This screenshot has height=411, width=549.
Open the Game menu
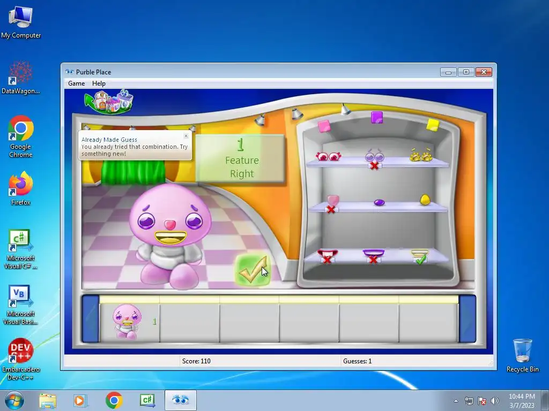coord(76,83)
